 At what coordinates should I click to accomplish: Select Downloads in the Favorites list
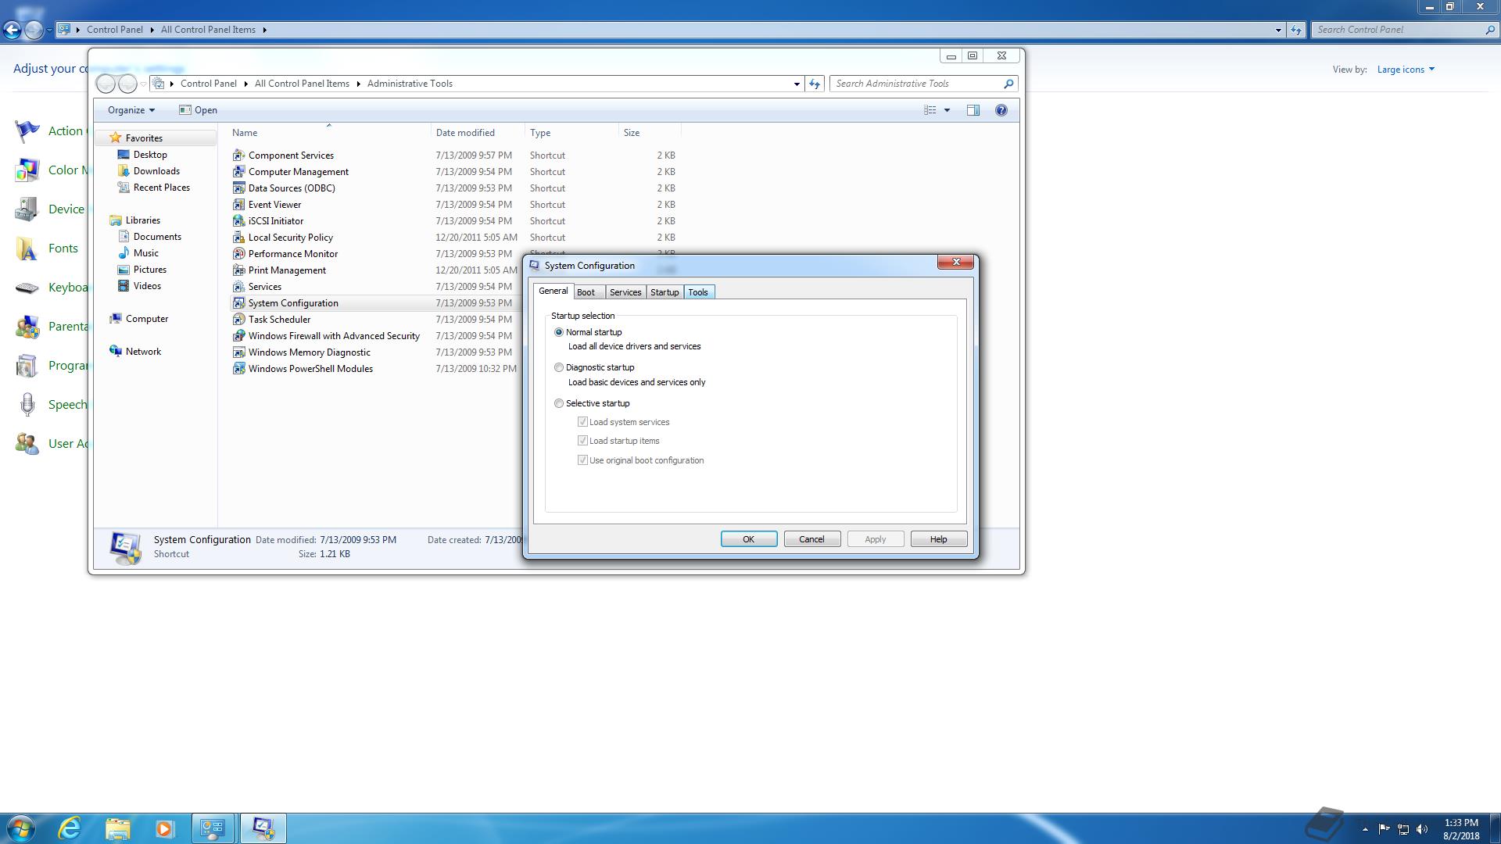click(156, 171)
